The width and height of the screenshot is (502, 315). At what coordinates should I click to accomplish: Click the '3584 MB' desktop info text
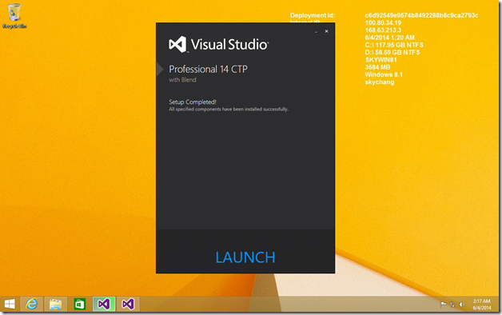(377, 67)
